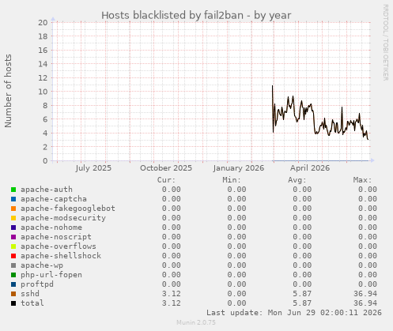Viewport: 393px width, 331px height.
Task: Click the graph title text
Action: [196, 16]
